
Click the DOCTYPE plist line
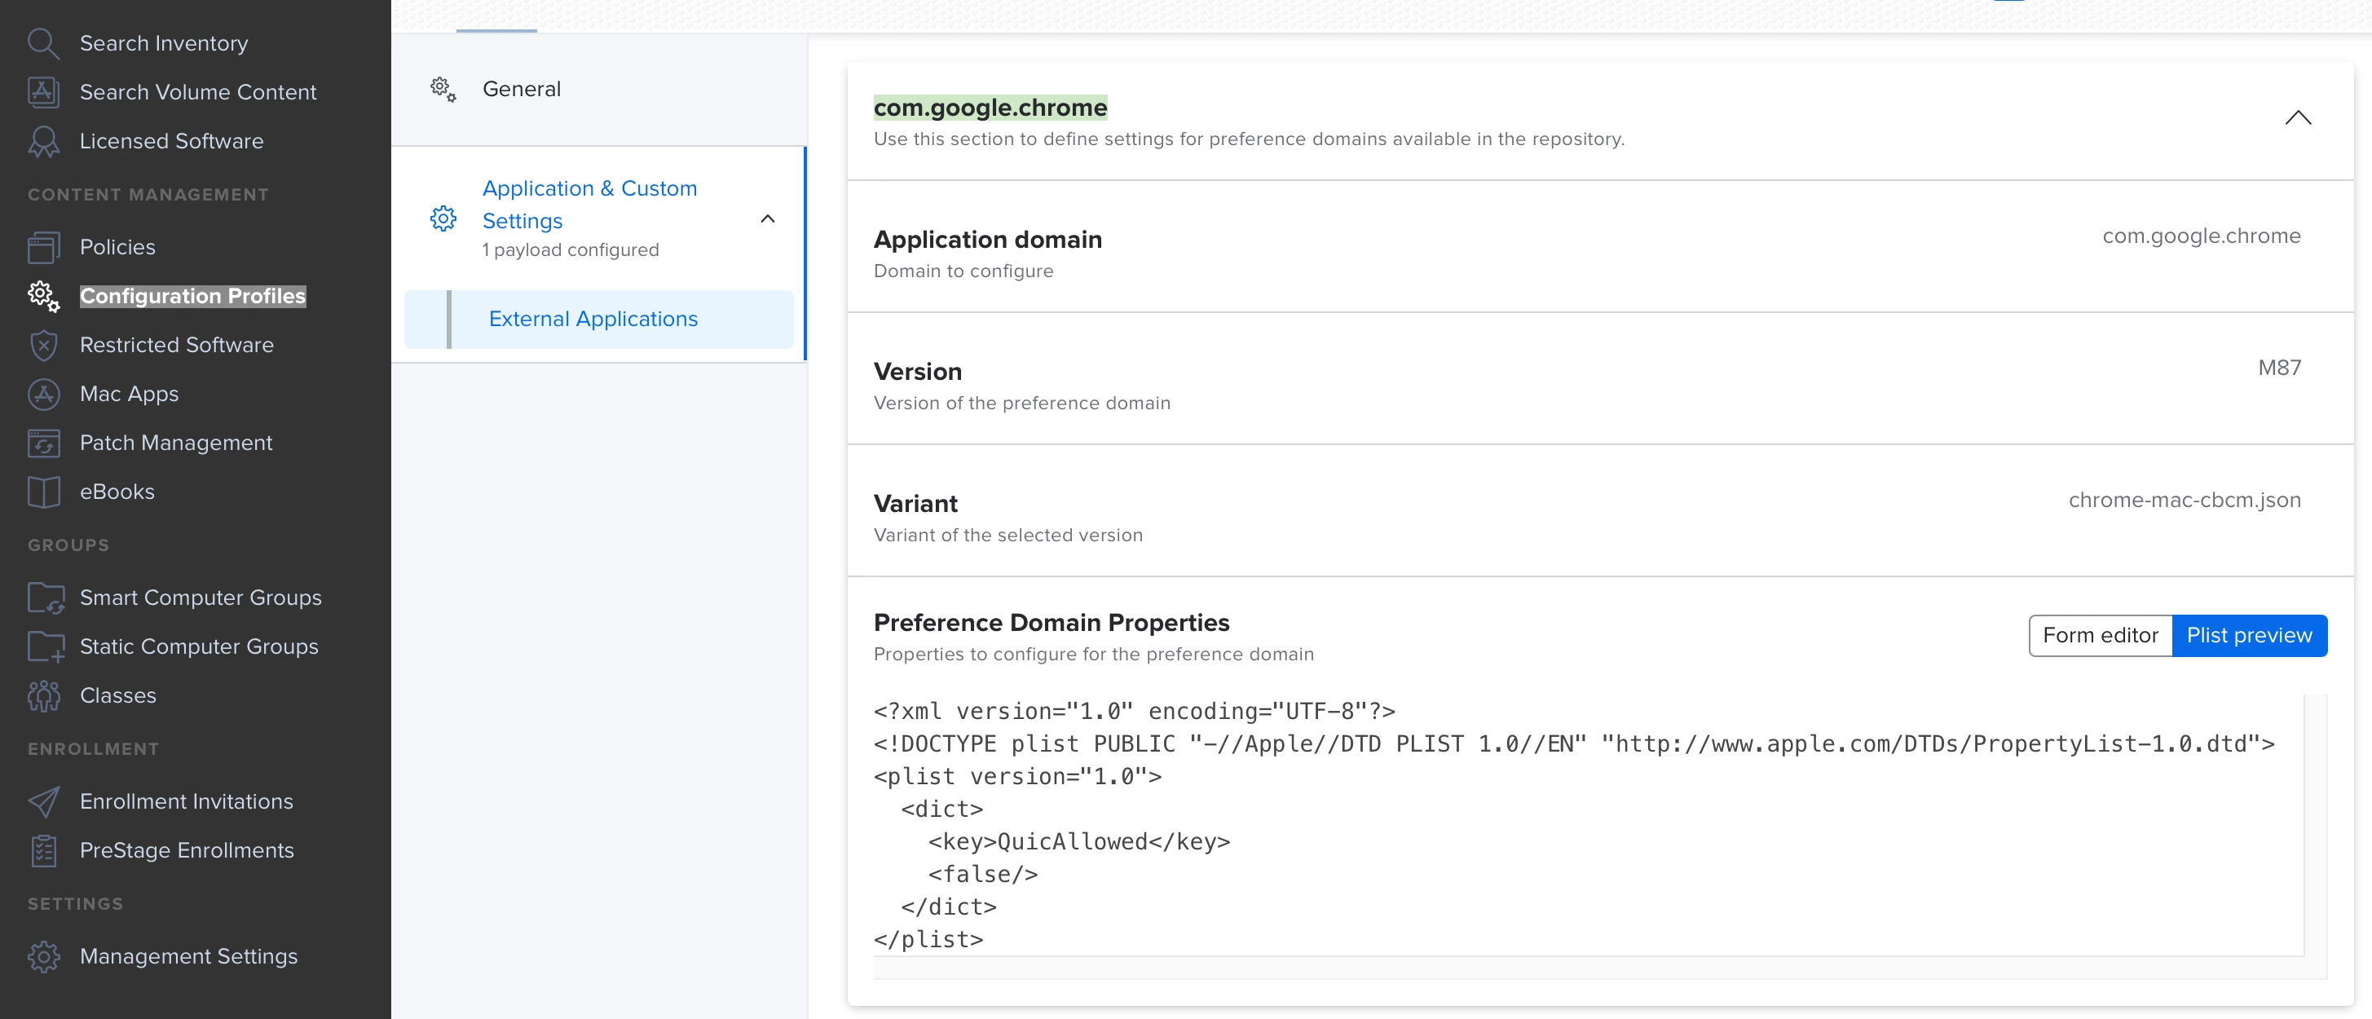point(1574,743)
